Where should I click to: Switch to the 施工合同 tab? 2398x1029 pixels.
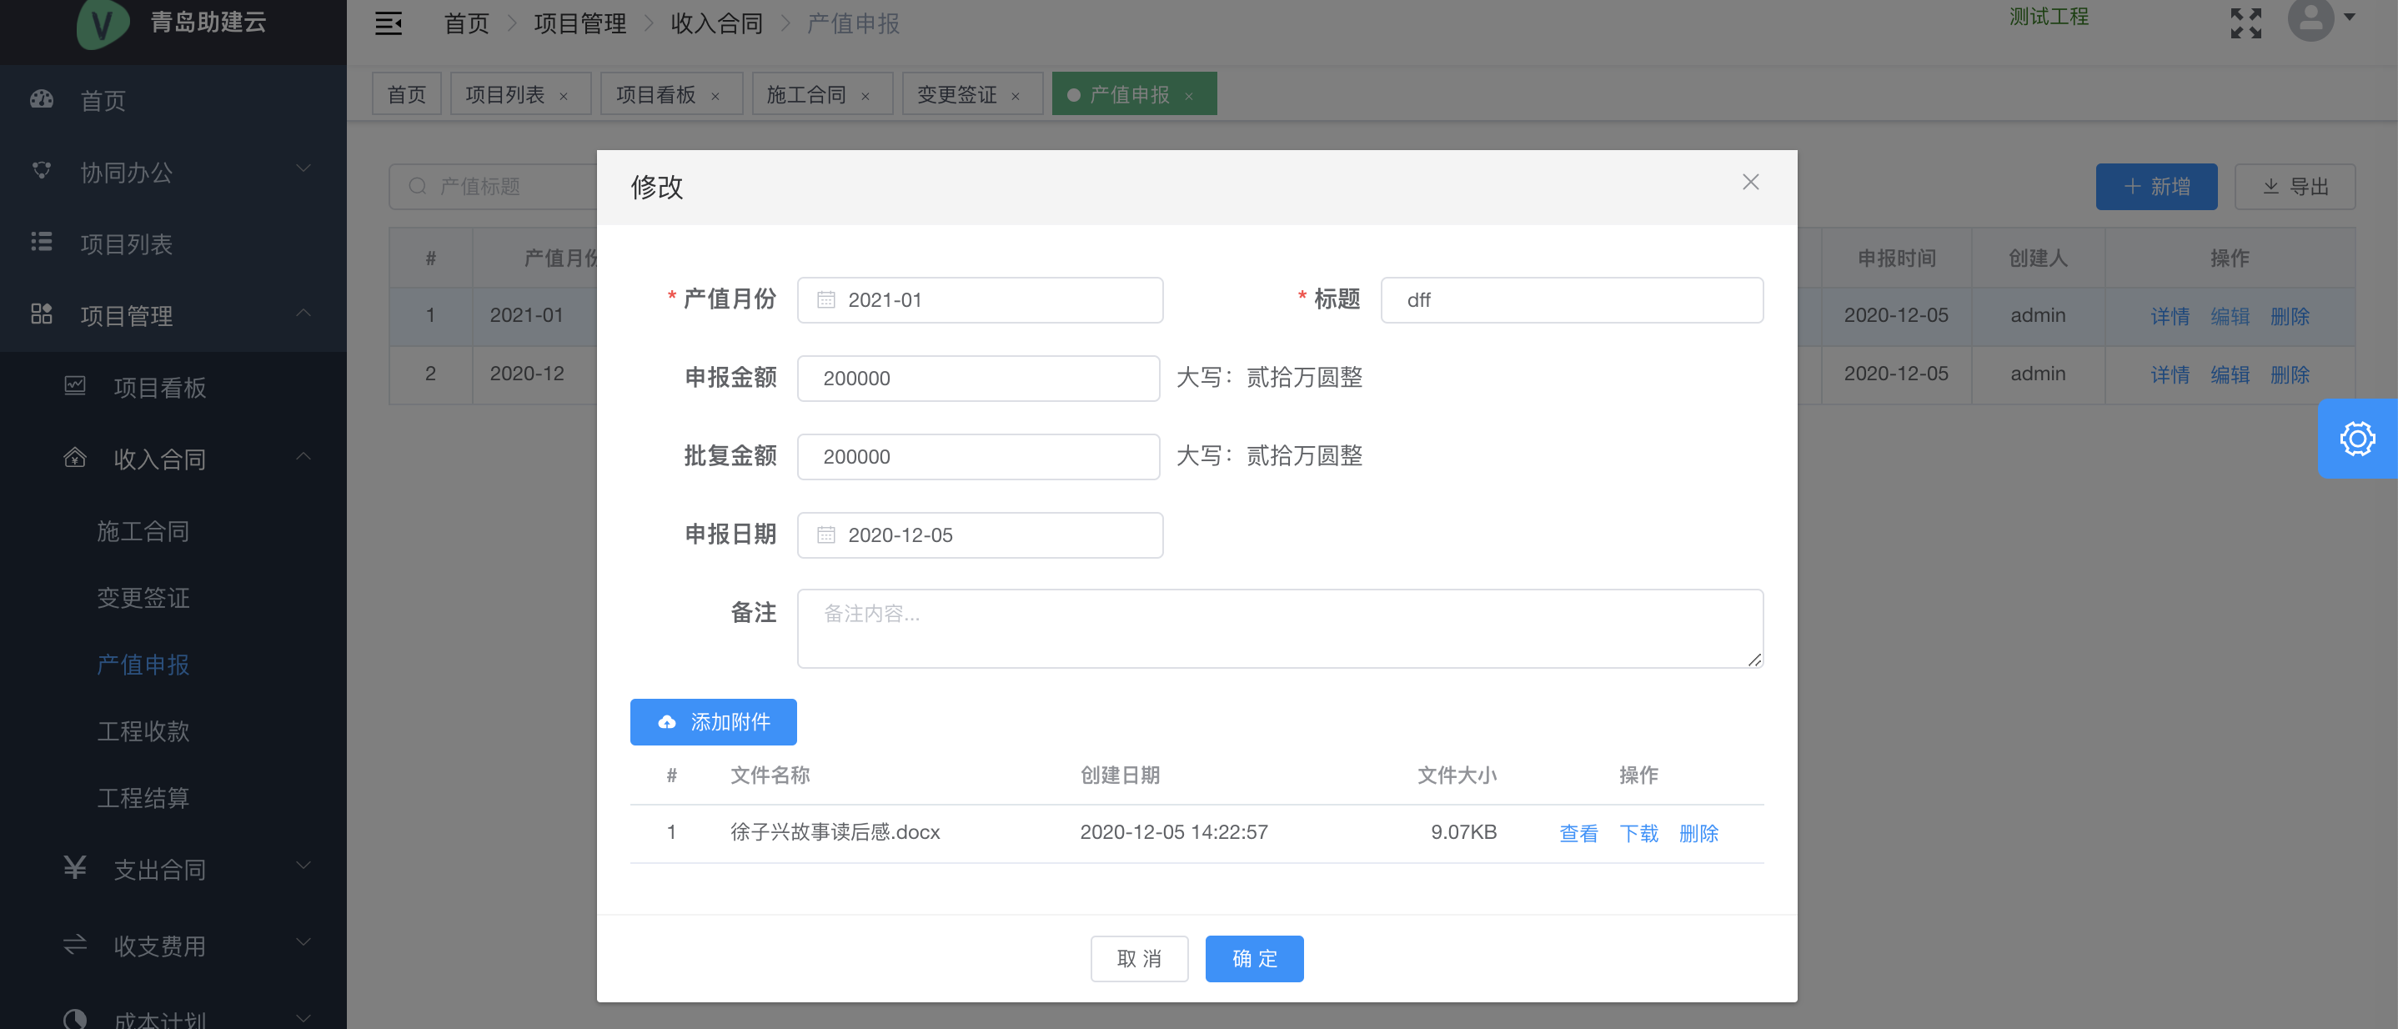pos(806,95)
